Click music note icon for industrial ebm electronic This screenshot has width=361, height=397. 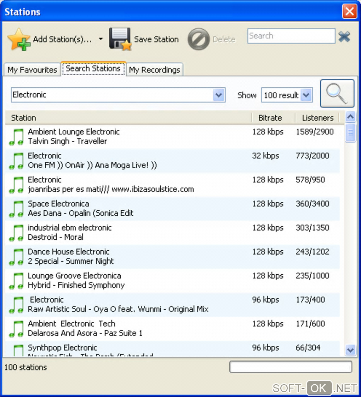click(x=16, y=233)
